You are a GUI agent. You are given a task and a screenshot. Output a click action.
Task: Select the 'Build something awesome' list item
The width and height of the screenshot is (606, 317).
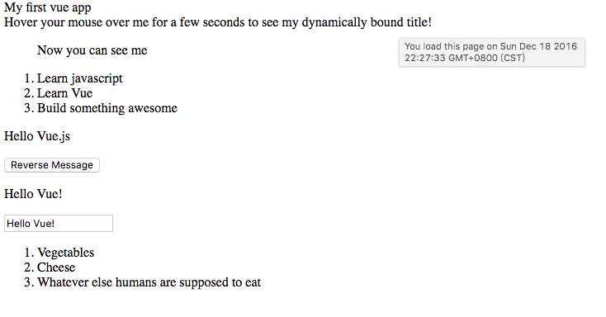tap(107, 108)
